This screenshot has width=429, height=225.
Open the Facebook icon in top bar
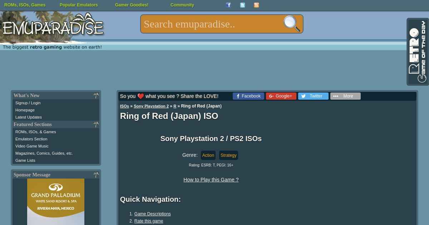228,5
